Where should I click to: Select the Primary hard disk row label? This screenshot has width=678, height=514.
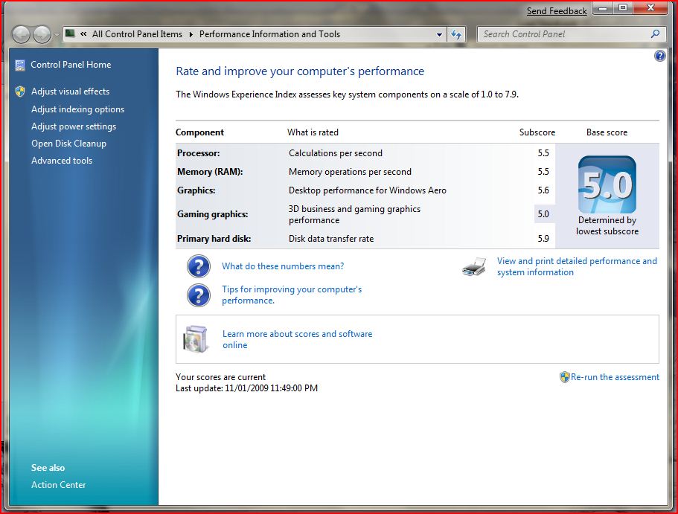214,239
